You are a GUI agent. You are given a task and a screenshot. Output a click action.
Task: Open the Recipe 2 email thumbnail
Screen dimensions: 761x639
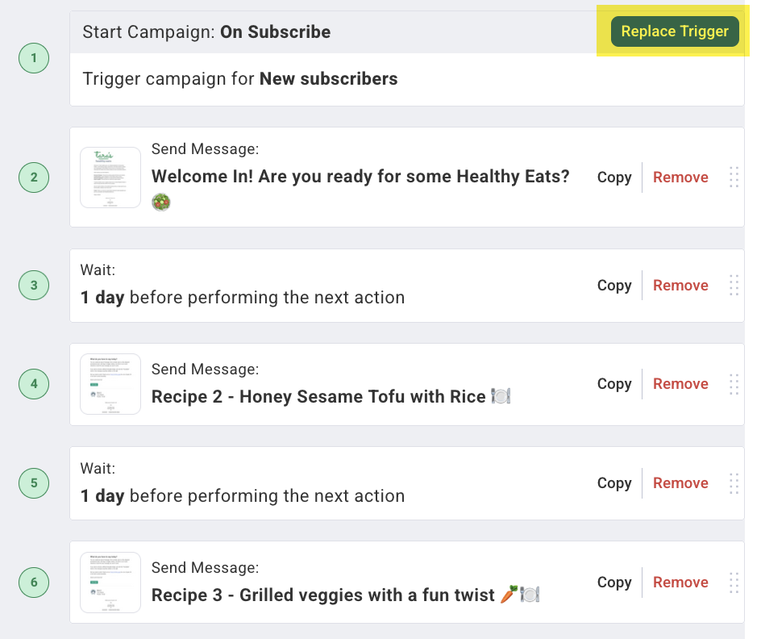[110, 384]
